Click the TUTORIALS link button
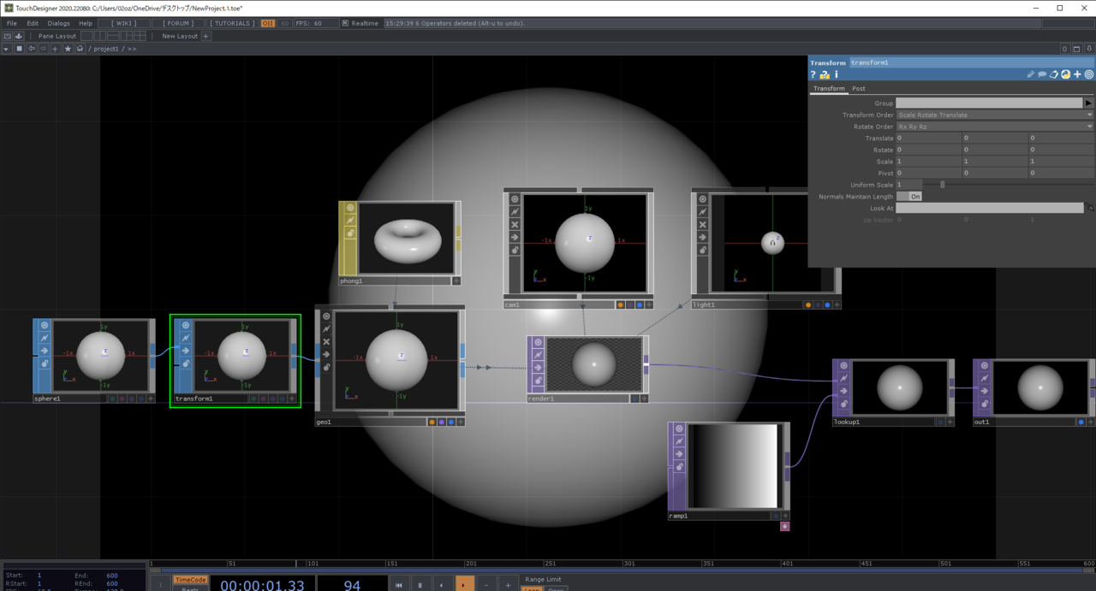The width and height of the screenshot is (1096, 591). [x=232, y=23]
